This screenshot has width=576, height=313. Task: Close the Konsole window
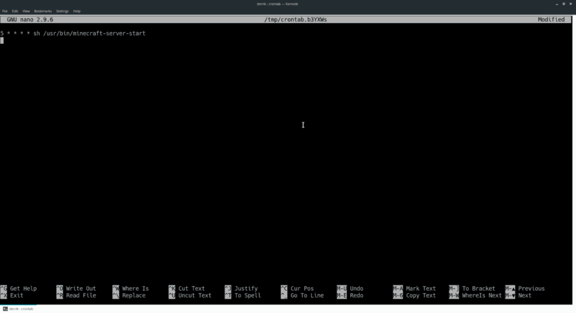(x=571, y=4)
